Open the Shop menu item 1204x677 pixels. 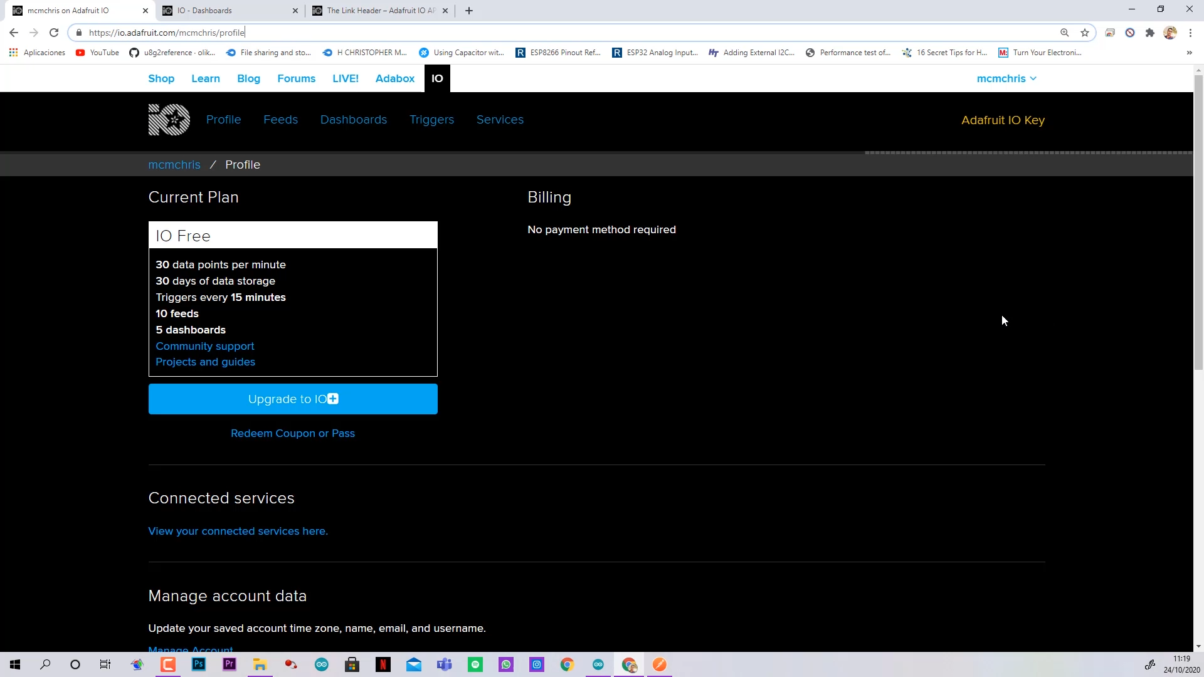161,78
